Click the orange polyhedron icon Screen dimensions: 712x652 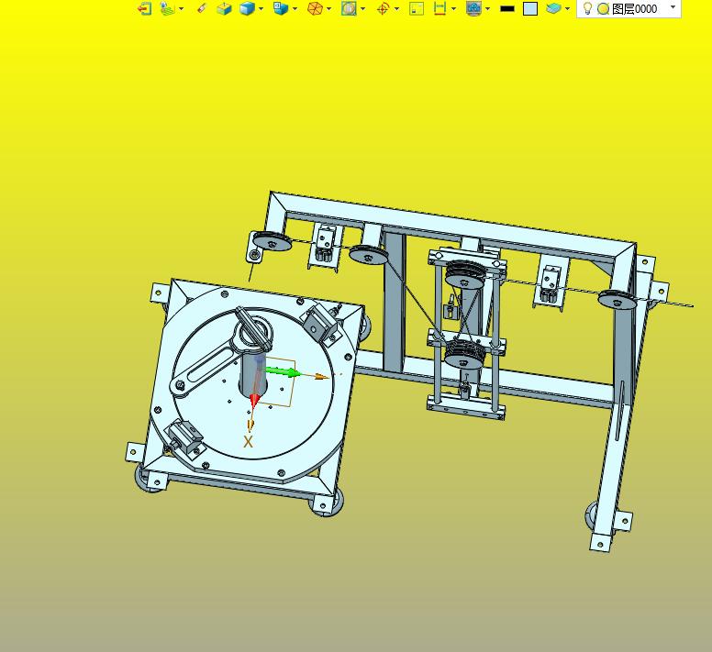tap(315, 8)
